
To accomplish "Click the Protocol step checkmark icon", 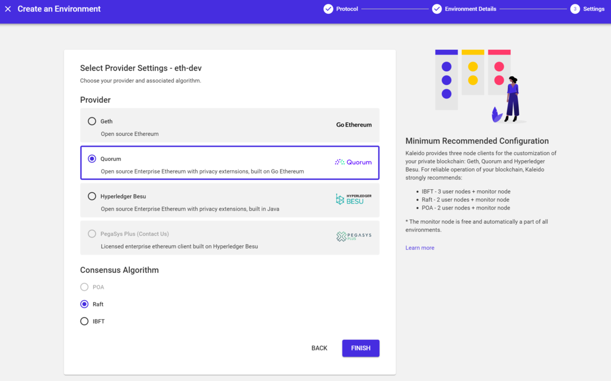I will [328, 9].
